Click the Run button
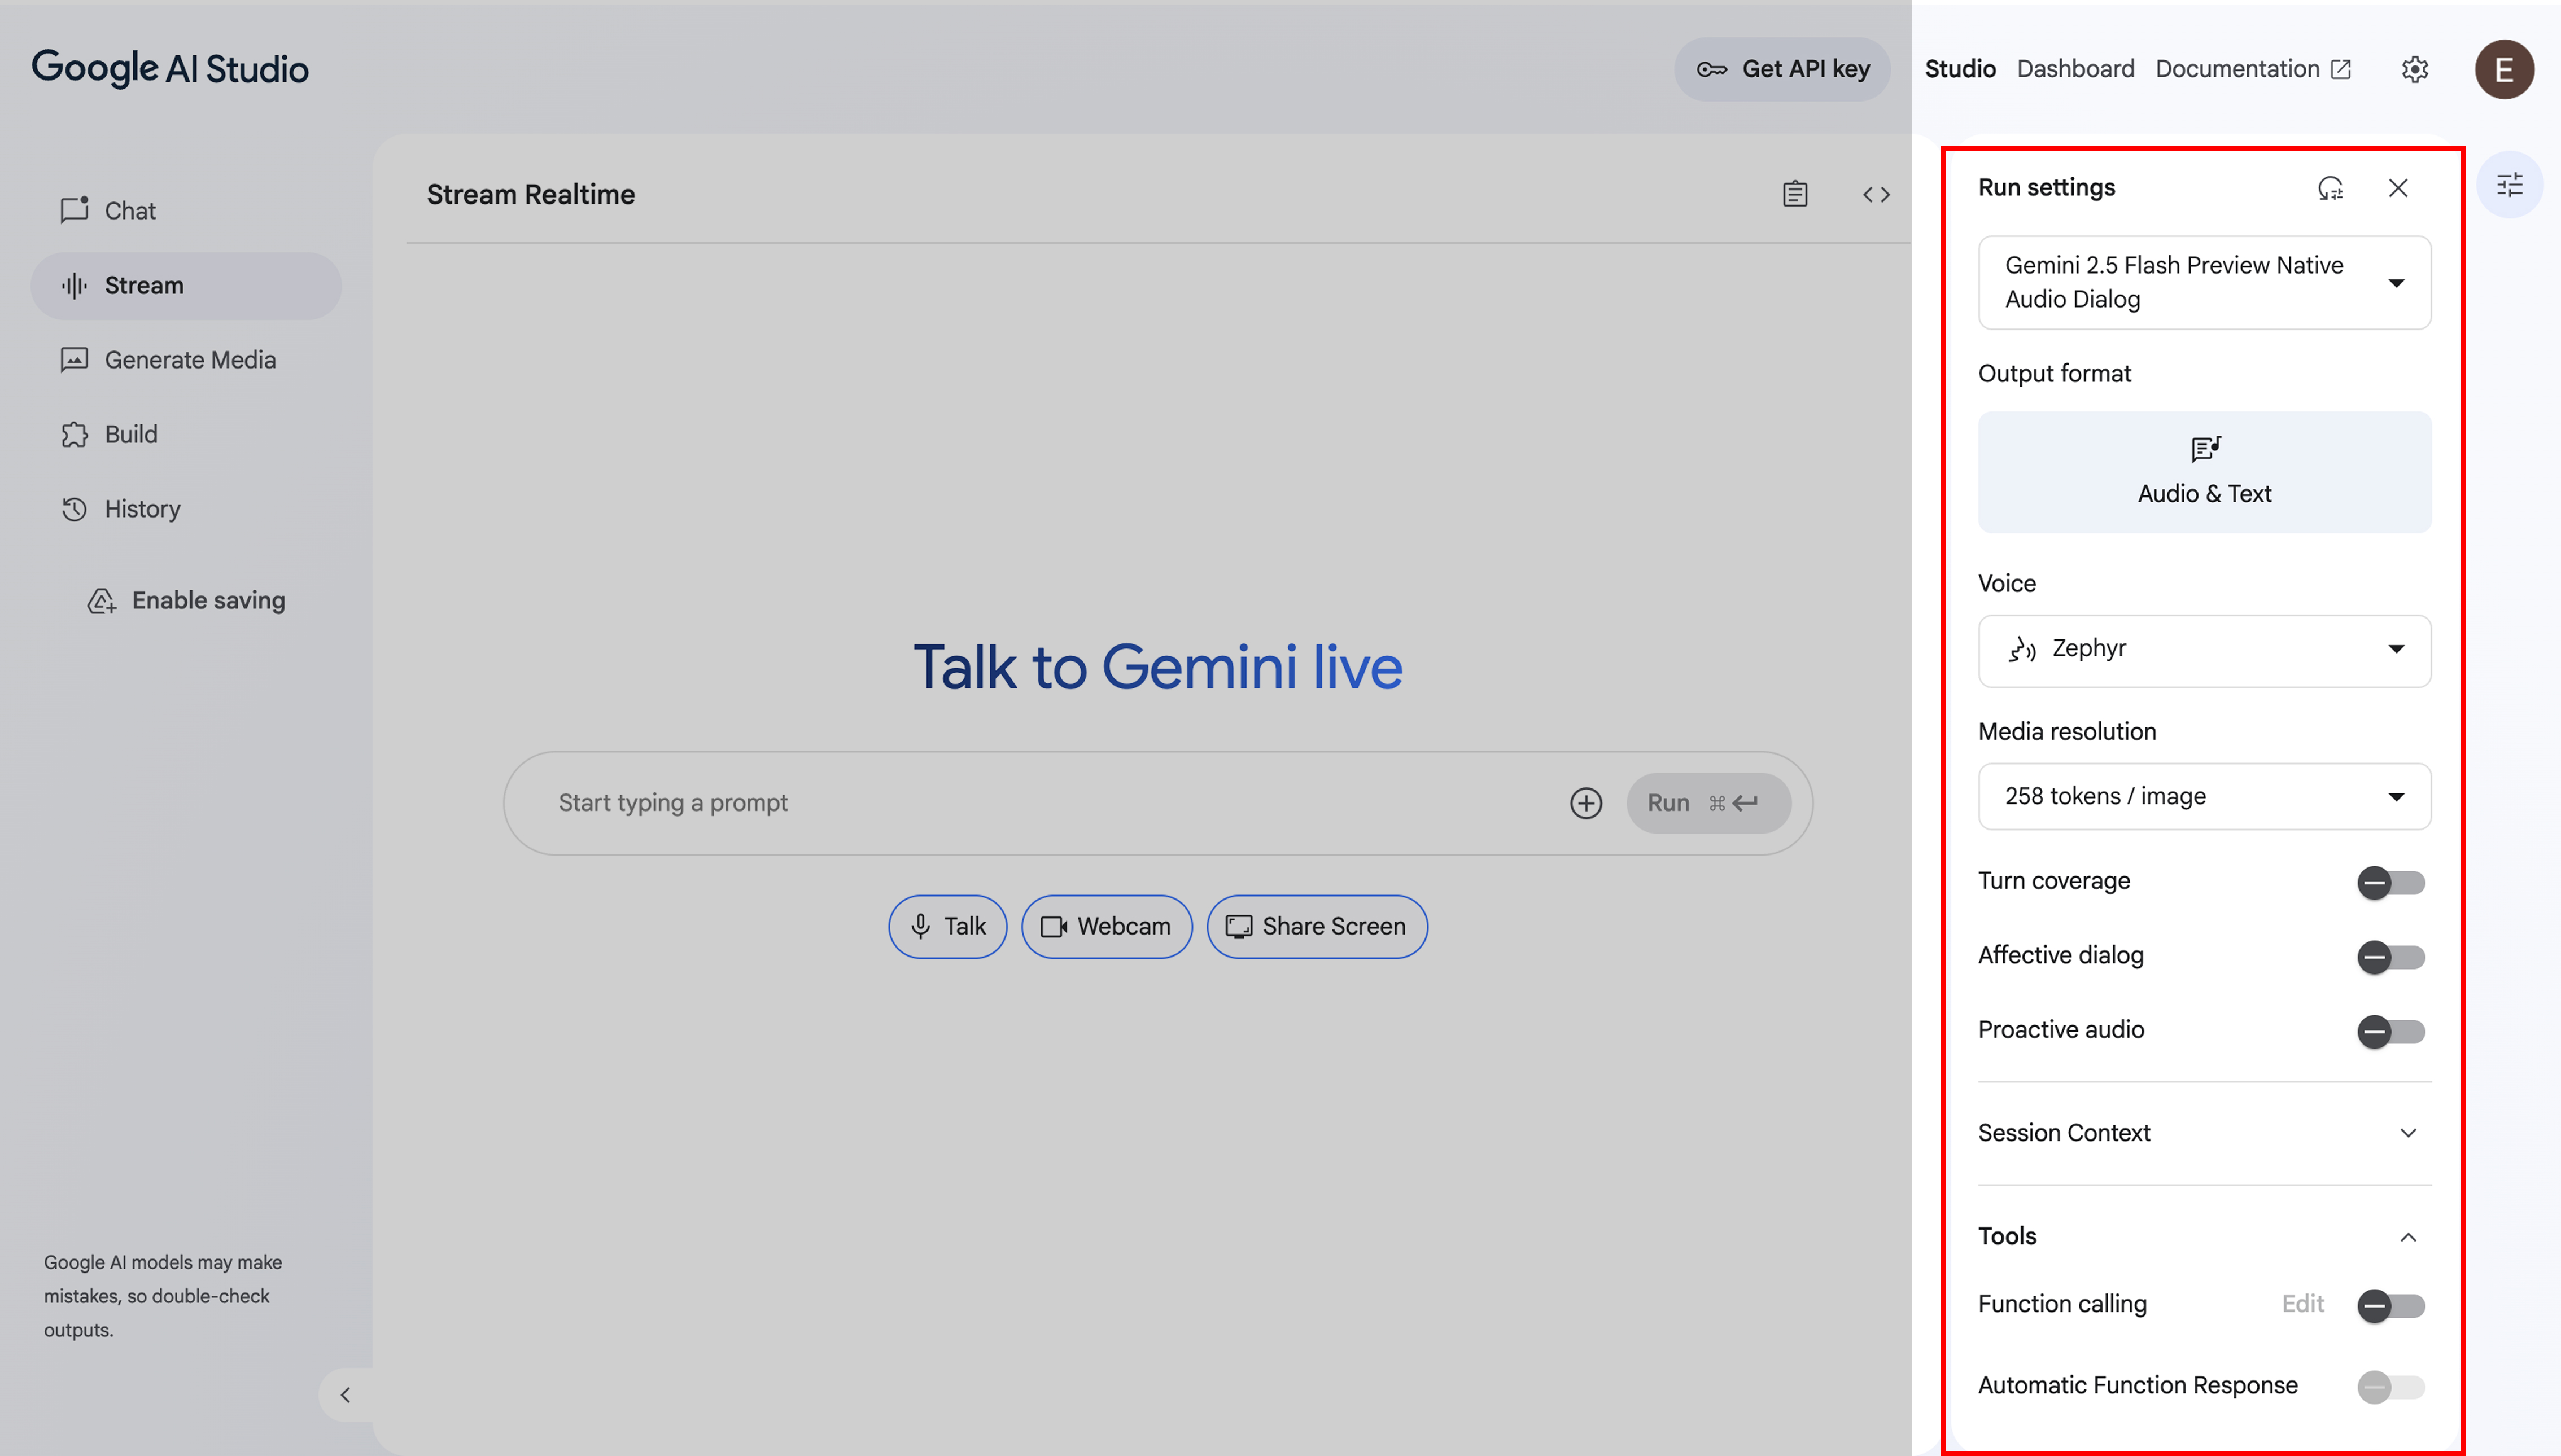This screenshot has width=2561, height=1456. pyautogui.click(x=1708, y=803)
